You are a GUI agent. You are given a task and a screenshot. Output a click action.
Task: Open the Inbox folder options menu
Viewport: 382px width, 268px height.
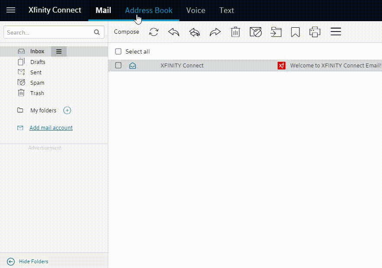click(x=59, y=51)
